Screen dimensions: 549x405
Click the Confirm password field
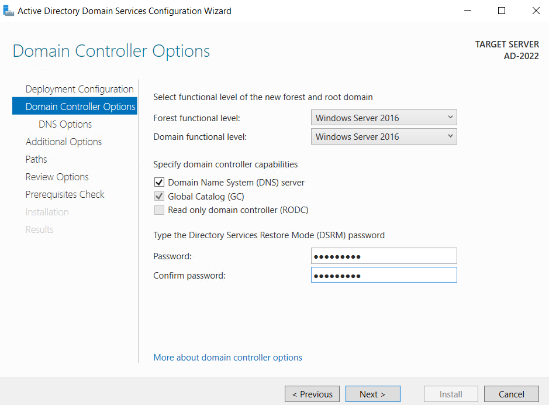tap(384, 274)
